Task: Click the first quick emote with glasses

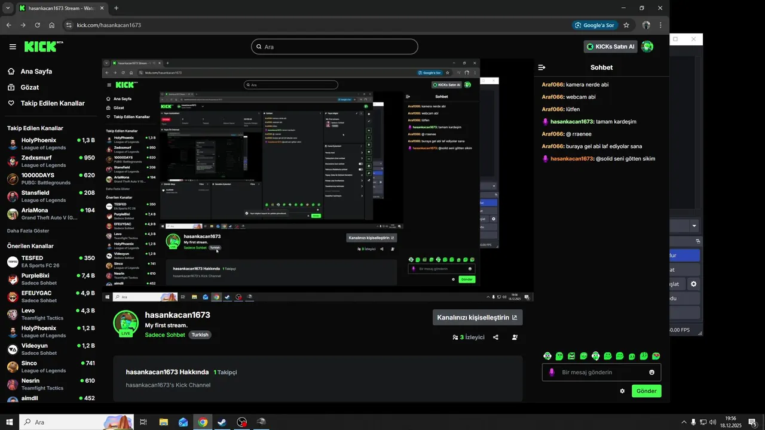Action: pyautogui.click(x=547, y=356)
